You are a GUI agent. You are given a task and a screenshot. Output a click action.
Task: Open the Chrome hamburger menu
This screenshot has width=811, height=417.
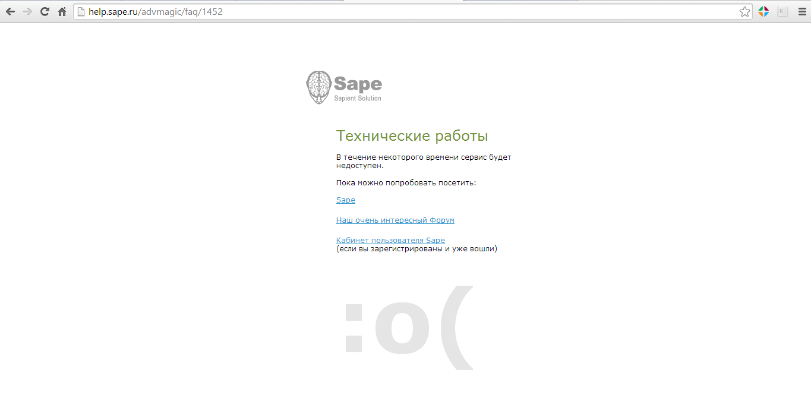[802, 11]
